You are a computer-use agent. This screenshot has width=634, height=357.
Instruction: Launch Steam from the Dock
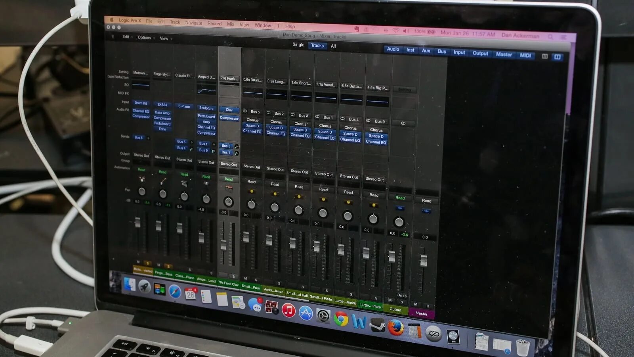click(377, 325)
